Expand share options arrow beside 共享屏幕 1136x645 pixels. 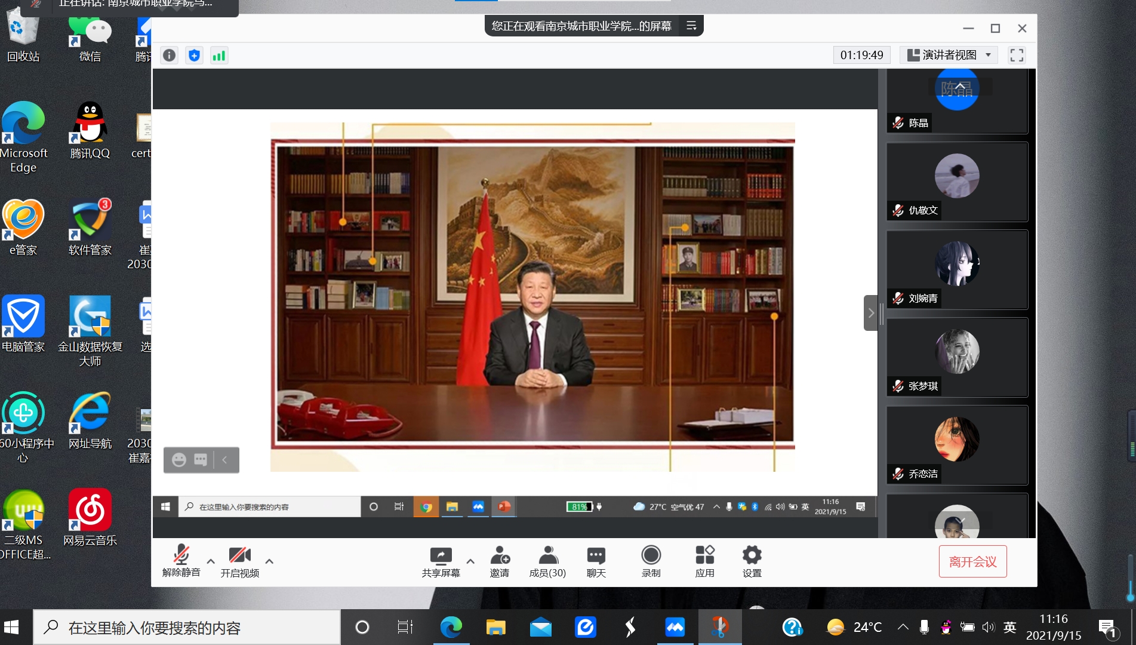point(470,561)
